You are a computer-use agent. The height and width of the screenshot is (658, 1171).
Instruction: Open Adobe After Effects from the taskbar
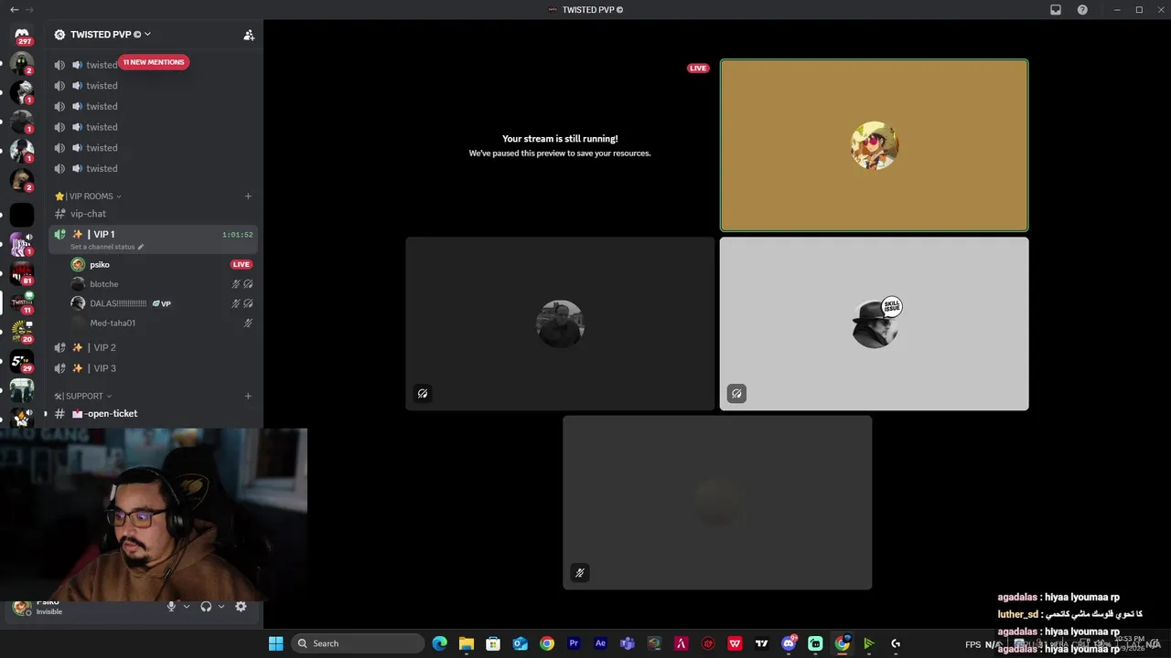tap(600, 643)
